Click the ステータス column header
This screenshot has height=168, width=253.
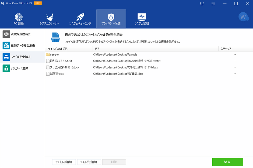tap(236, 49)
